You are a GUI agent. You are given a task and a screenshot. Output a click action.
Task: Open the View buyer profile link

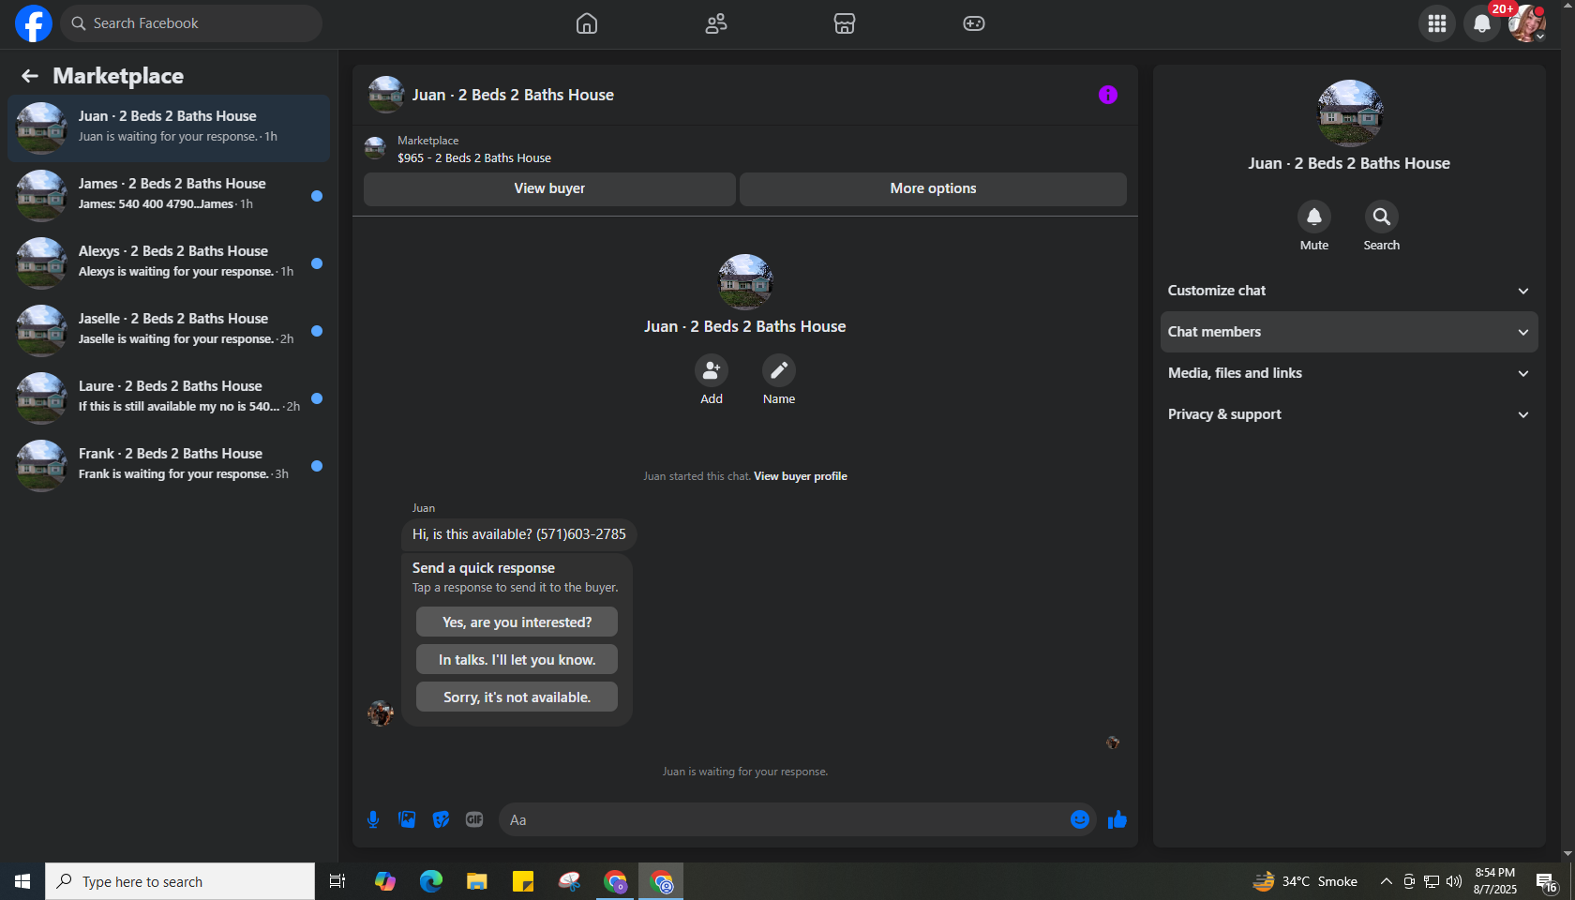pyautogui.click(x=801, y=476)
